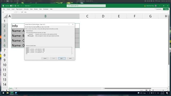The height and width of the screenshot is (96, 171).
Task: Select column C header
Action: click(87, 16)
